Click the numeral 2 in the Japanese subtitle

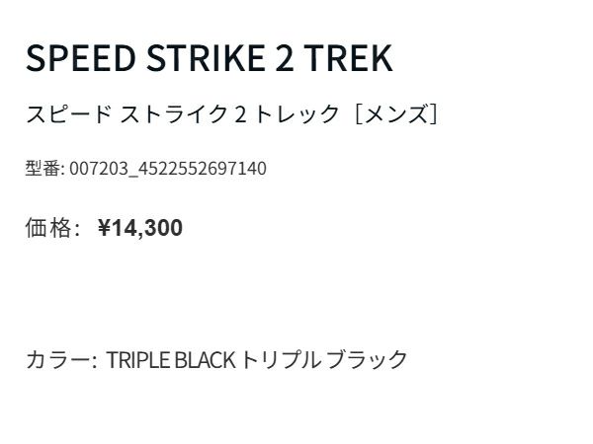[240, 114]
